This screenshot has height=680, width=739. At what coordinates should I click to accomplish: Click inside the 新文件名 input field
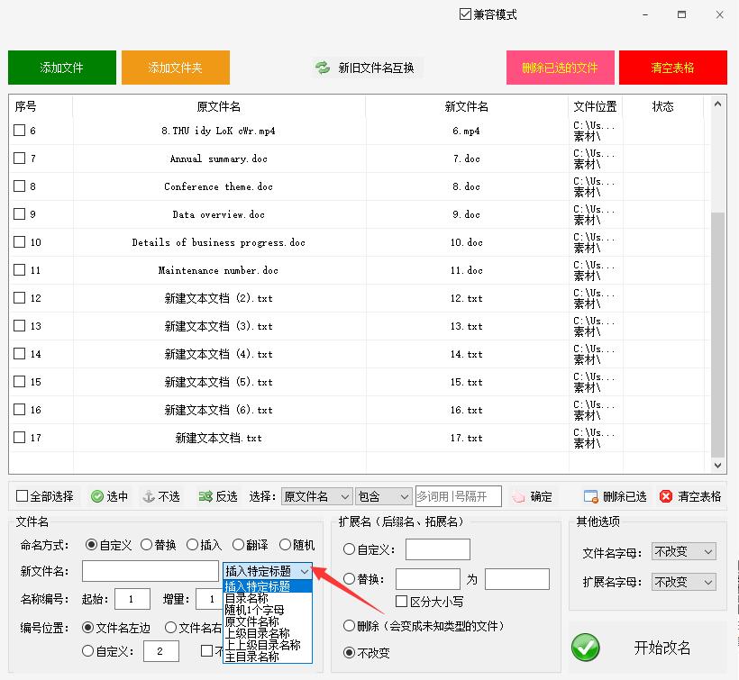[149, 570]
